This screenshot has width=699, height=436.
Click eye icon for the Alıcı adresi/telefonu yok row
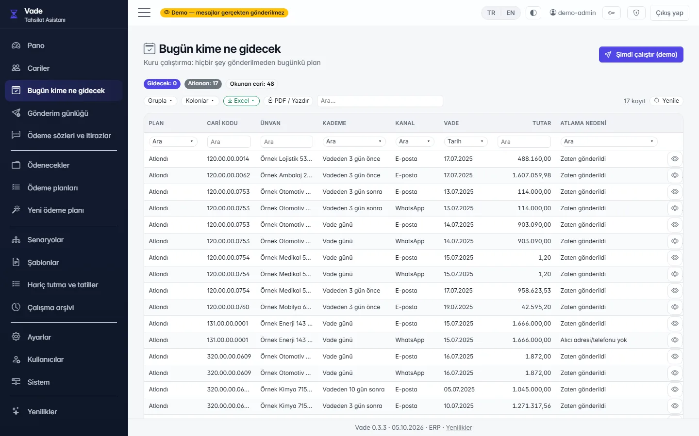point(675,340)
